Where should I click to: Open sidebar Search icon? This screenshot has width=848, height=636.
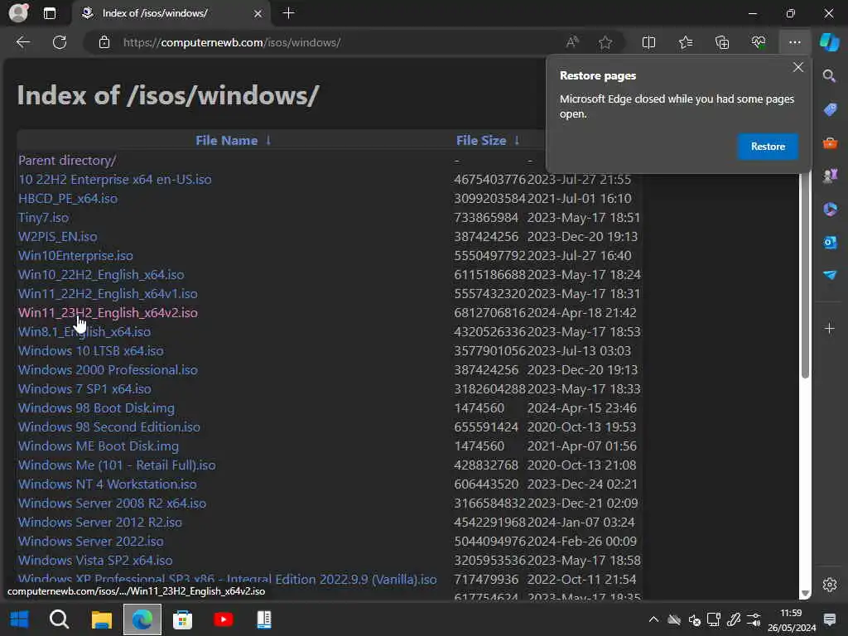830,75
